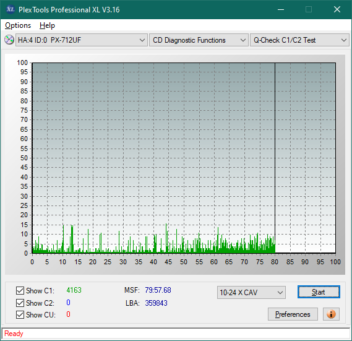Viewport: 352px width, 341px height.
Task: Open the PX-712UF drive dropdown
Action: tap(82, 40)
